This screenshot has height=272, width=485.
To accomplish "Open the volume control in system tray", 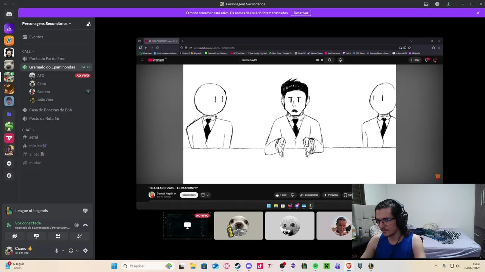I will tap(458, 266).
